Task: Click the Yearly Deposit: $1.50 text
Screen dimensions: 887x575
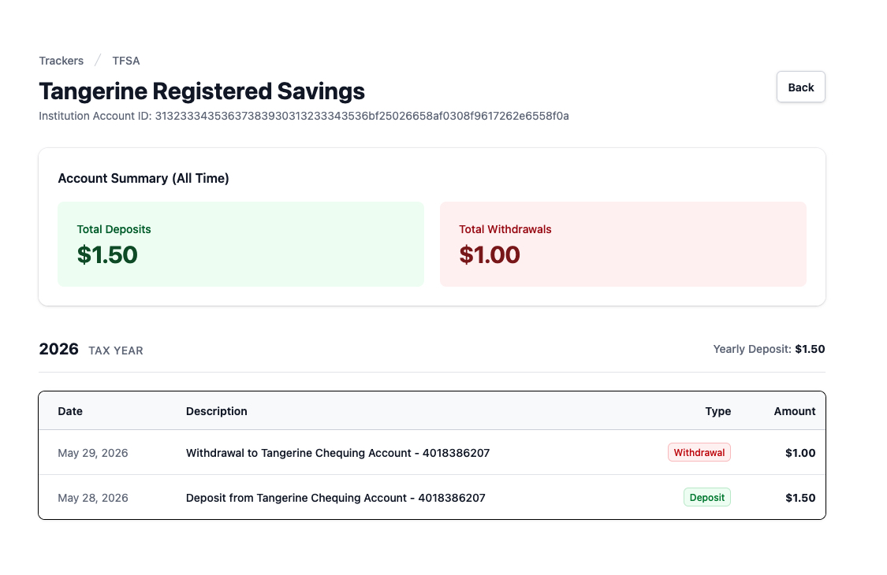Action: pyautogui.click(x=769, y=349)
